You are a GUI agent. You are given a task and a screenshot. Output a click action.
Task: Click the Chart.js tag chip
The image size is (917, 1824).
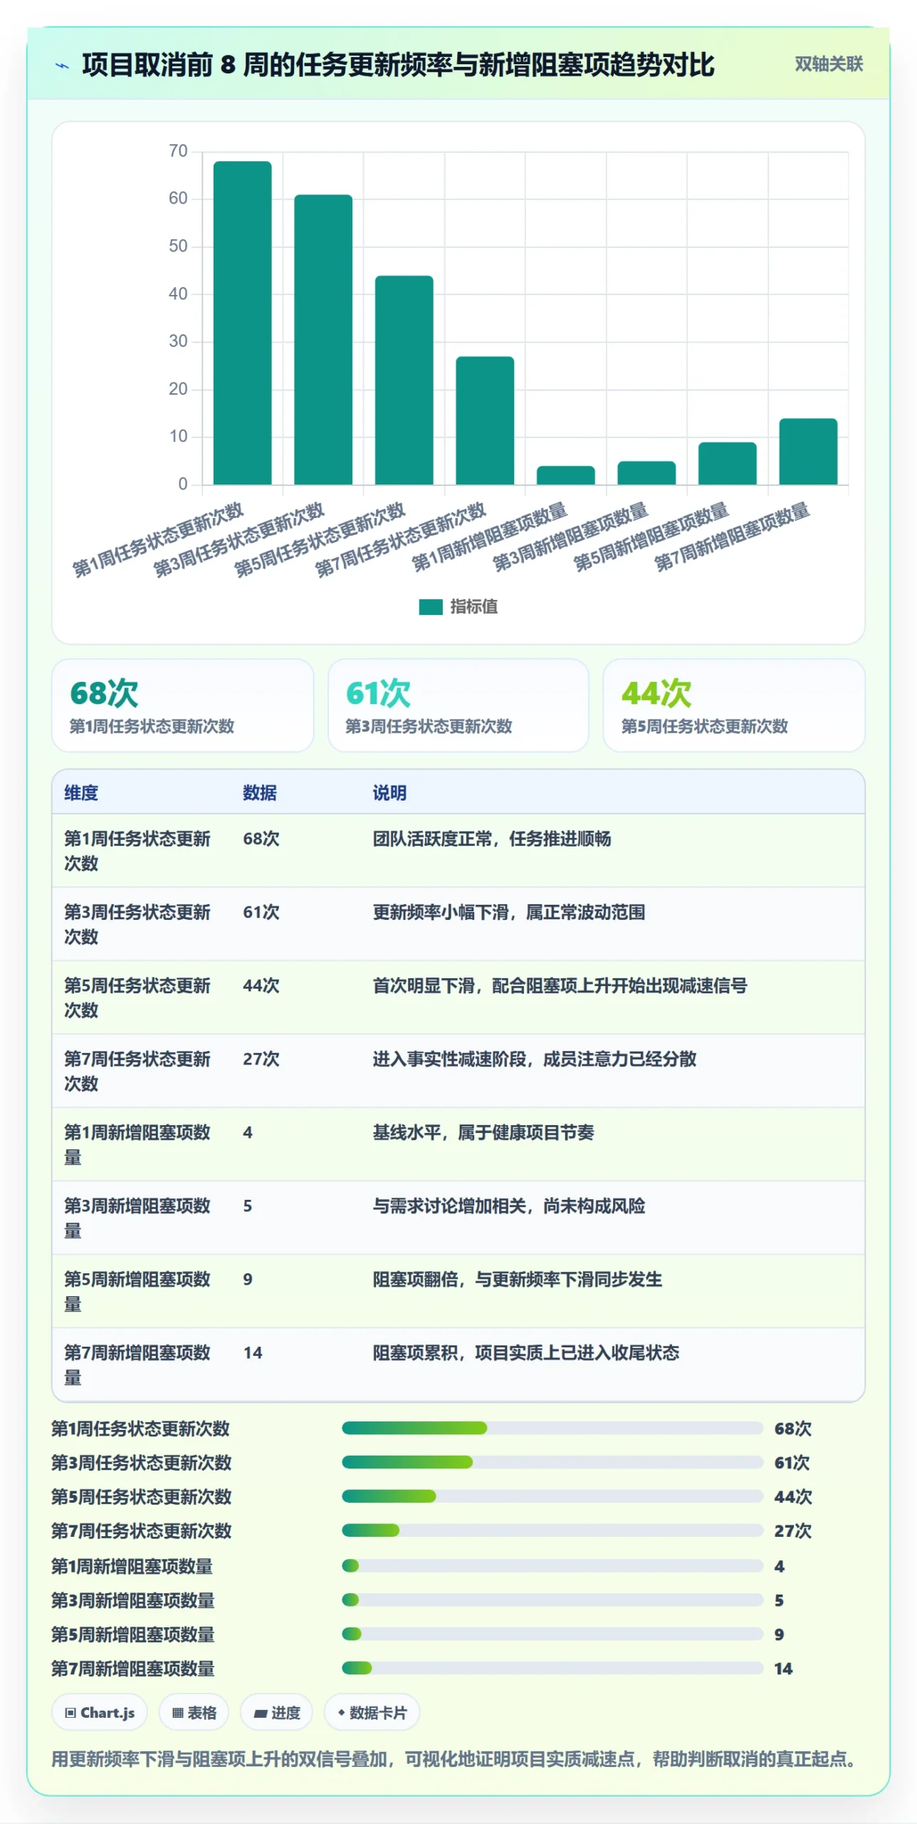[x=100, y=1713]
